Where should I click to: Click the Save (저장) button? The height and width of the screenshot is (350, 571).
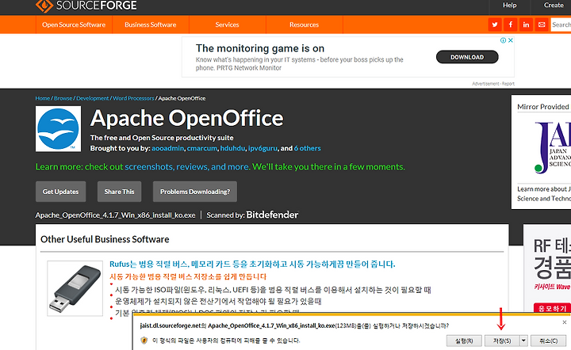click(x=502, y=341)
